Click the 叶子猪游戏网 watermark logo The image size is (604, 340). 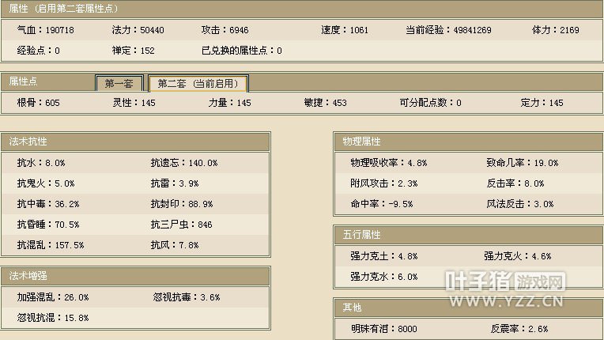coord(504,282)
